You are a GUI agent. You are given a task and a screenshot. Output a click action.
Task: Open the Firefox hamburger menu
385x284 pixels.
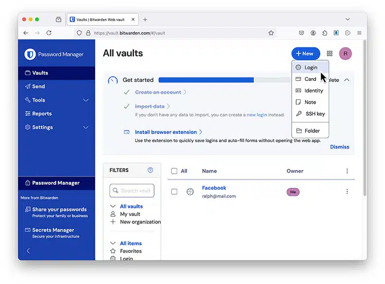[359, 33]
